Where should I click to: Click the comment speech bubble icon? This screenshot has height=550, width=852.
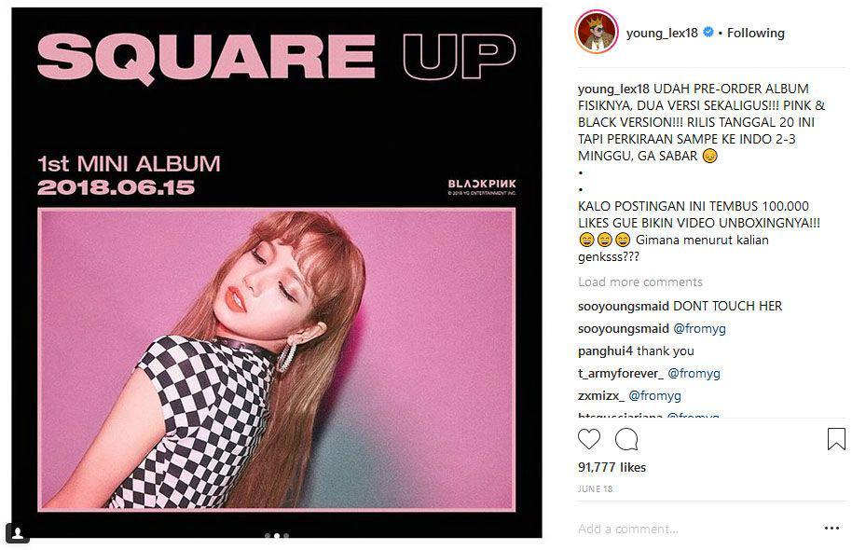click(x=626, y=439)
